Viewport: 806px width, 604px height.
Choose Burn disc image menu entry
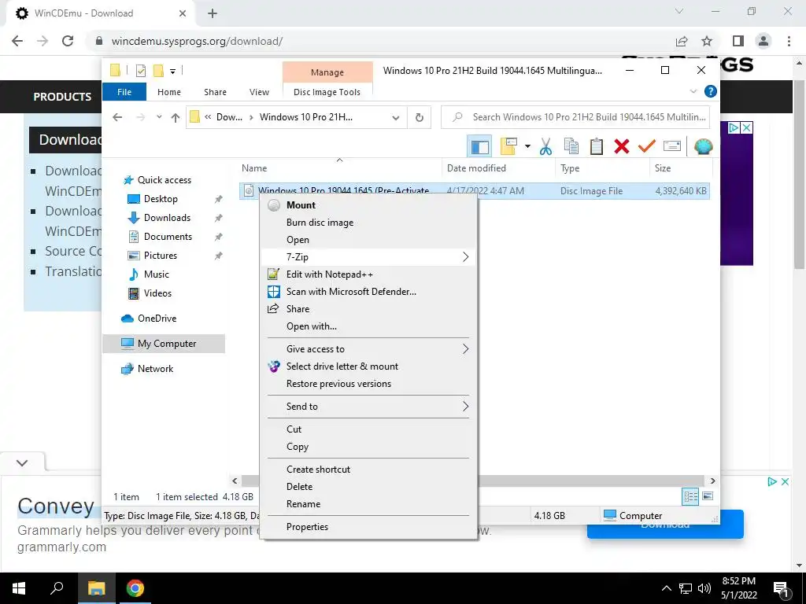(369, 223)
